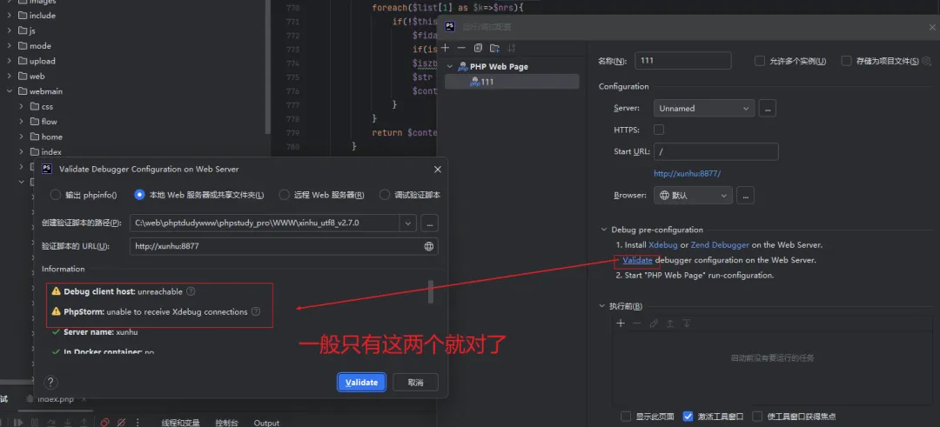
Task: Check 使工具窗口获得焦点 checkbox
Action: (758, 417)
